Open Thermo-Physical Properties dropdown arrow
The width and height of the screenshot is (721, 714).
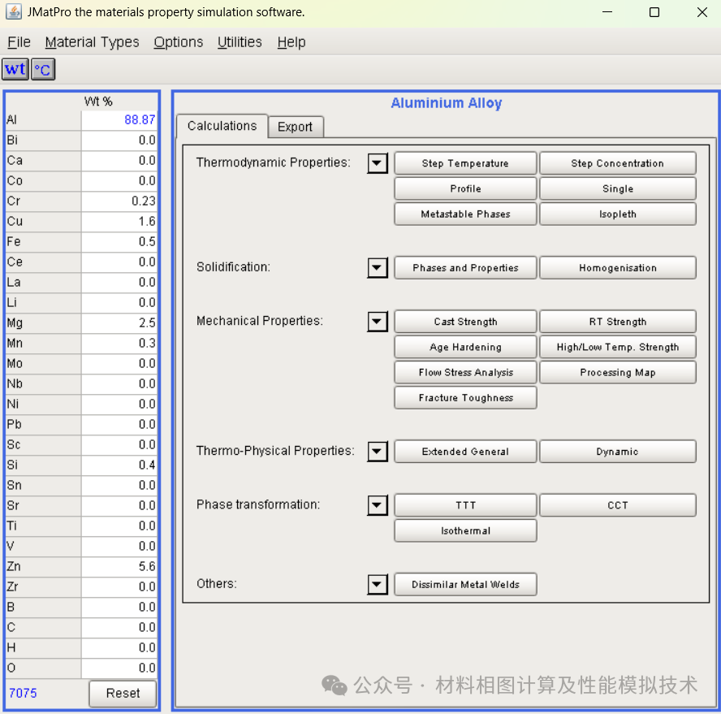(x=377, y=452)
